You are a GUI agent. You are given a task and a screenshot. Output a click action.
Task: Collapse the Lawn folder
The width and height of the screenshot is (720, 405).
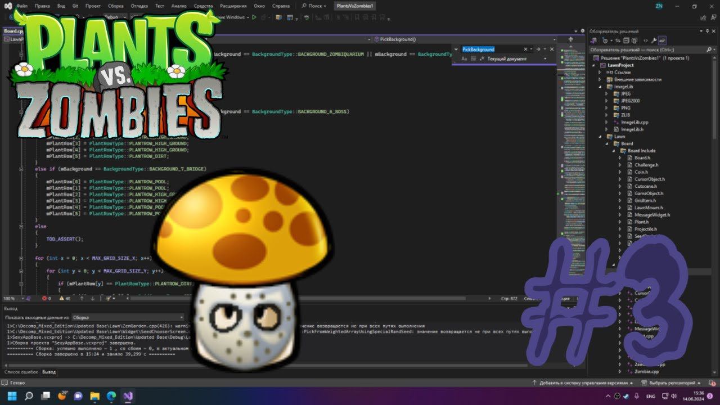point(600,136)
